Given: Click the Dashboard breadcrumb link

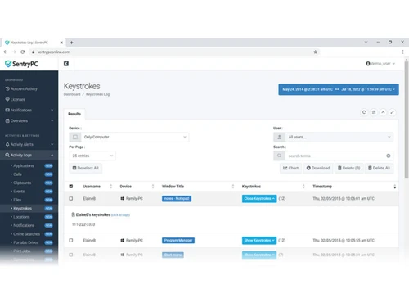Looking at the screenshot, I should click(72, 94).
